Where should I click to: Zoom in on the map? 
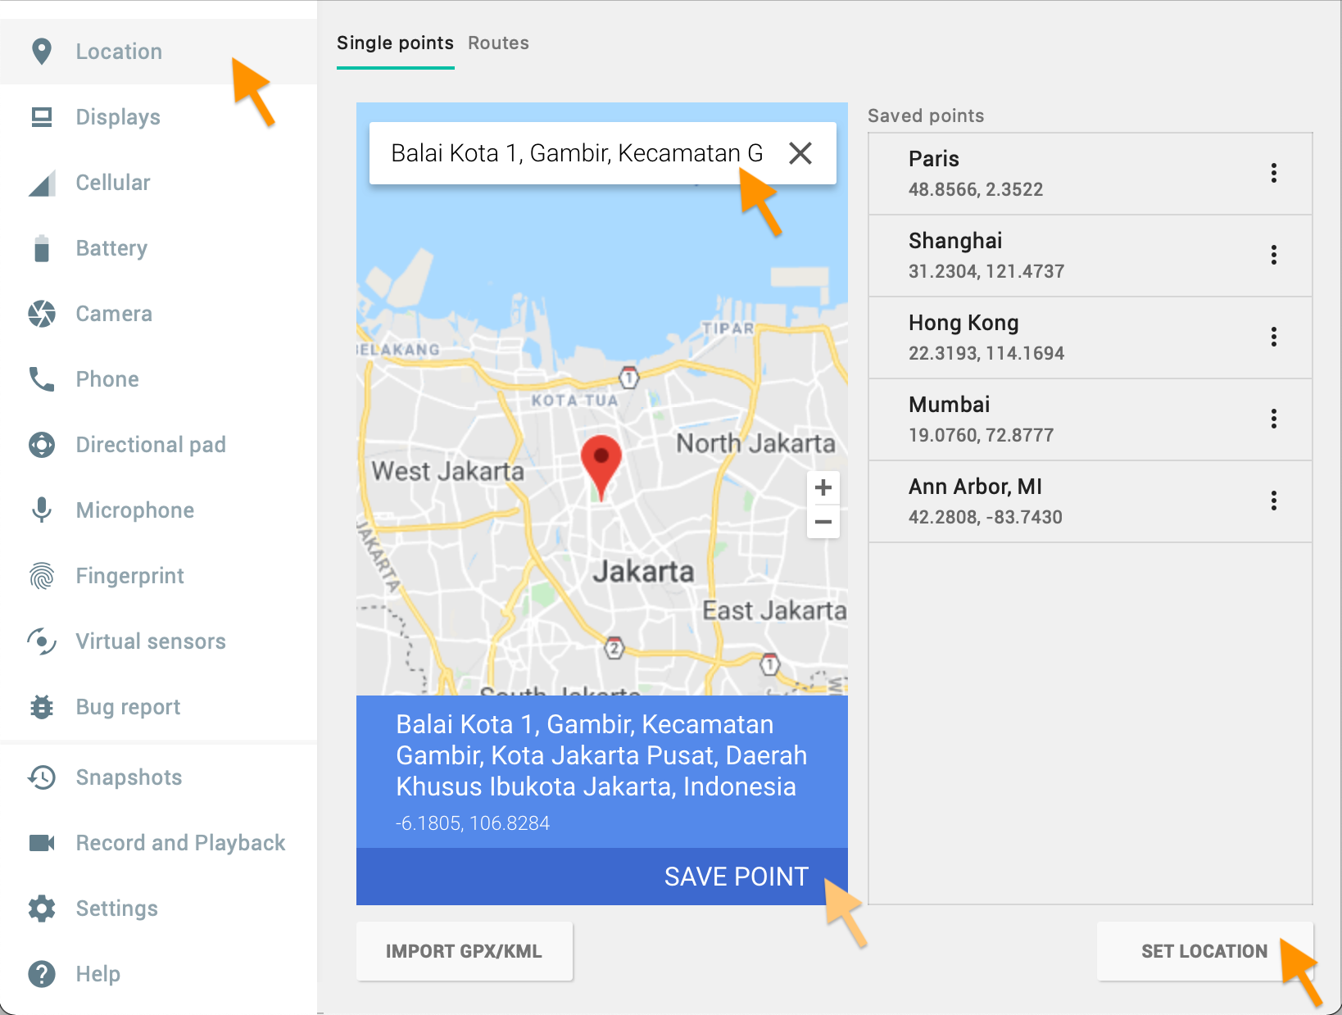click(x=823, y=488)
